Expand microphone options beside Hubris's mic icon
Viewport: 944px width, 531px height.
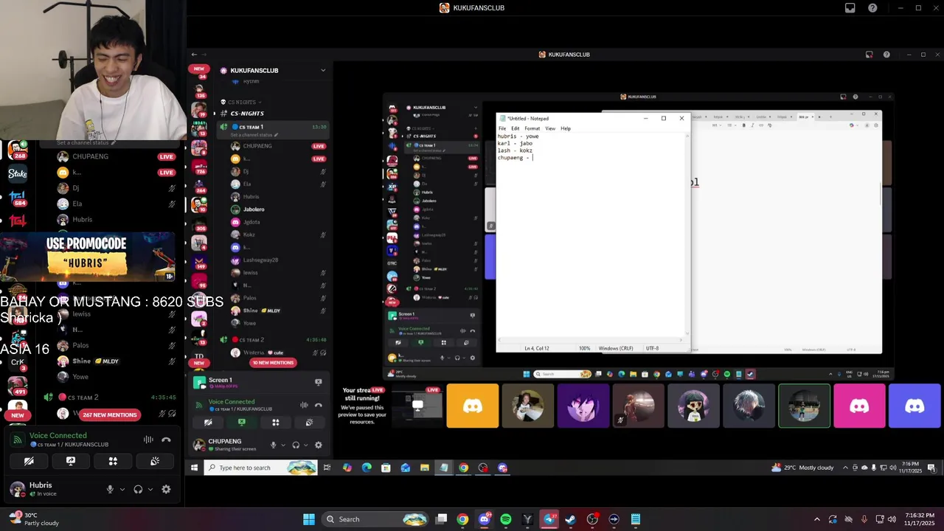pos(122,489)
